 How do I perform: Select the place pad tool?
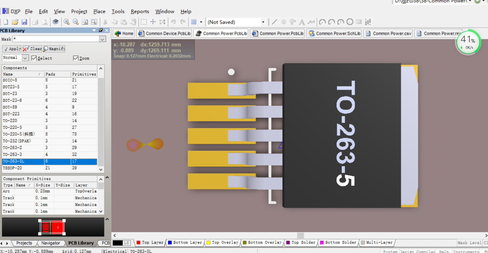(x=284, y=22)
